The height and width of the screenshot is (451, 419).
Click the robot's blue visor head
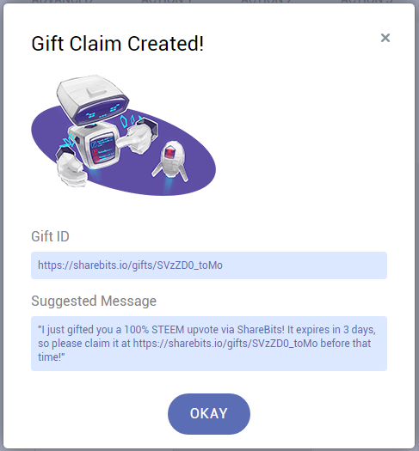[x=92, y=100]
